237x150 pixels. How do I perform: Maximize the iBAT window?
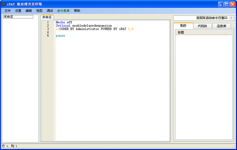point(227,4)
